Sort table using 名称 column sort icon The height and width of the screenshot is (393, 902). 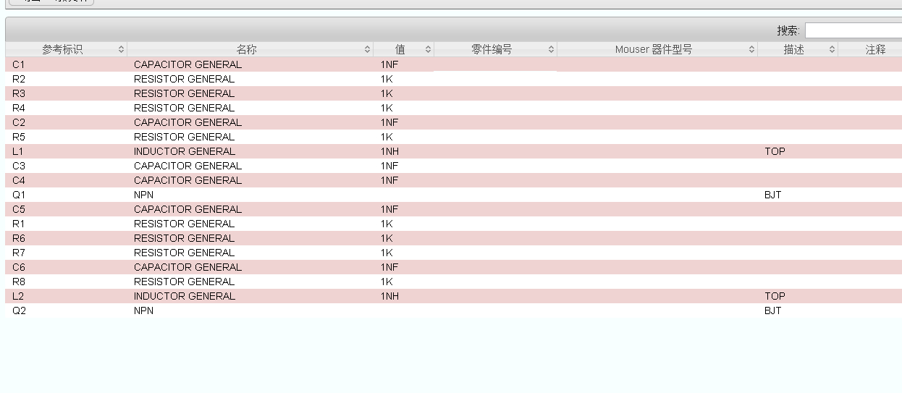368,50
